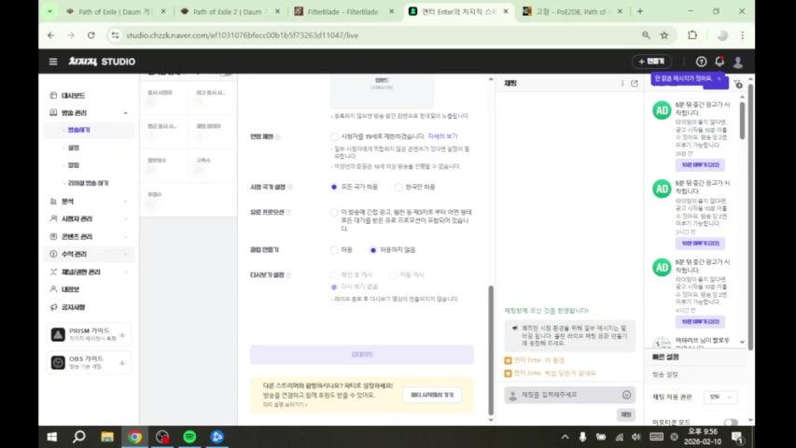The width and height of the screenshot is (796, 448).
Task: Expand the 채널/권한 관리 sidebar section
Action: coord(125,273)
